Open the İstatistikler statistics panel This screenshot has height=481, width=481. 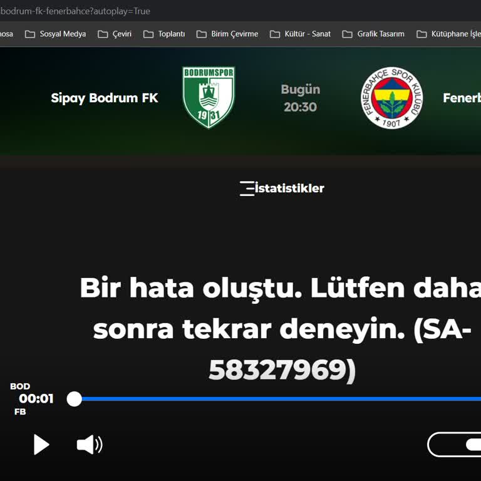click(282, 188)
